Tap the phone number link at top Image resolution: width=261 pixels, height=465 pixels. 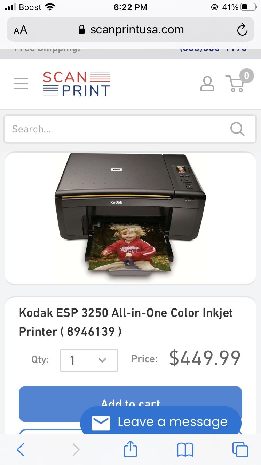tap(213, 49)
